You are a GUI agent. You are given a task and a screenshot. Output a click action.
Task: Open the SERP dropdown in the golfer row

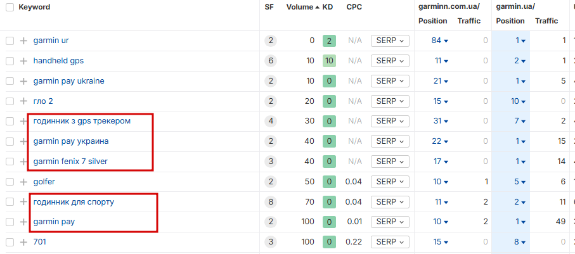[390, 182]
